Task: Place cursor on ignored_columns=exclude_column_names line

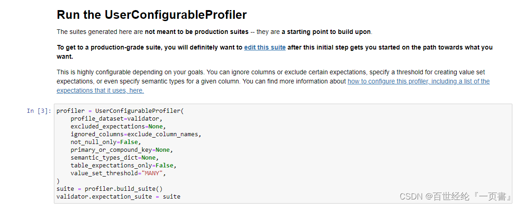Action: [136, 134]
